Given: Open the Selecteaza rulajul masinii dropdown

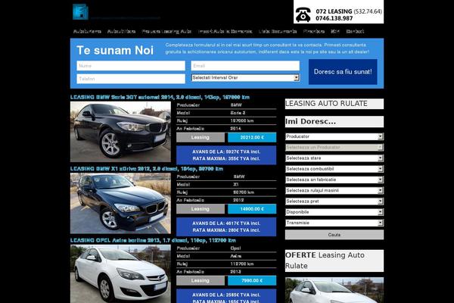Looking at the screenshot, I should point(334,190).
